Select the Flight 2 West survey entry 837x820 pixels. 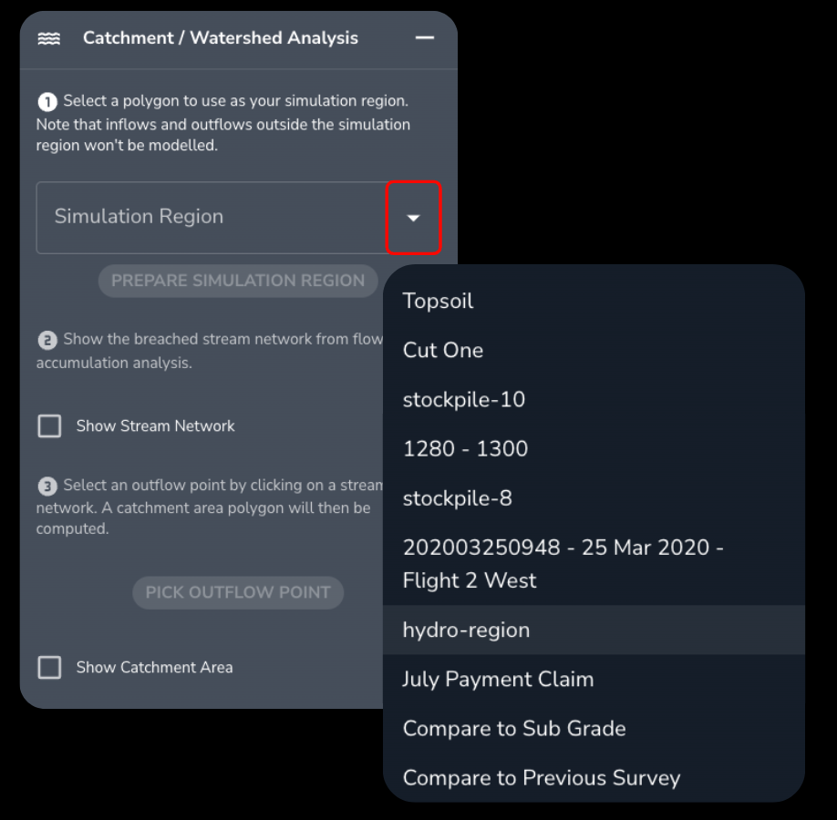pyautogui.click(x=563, y=564)
